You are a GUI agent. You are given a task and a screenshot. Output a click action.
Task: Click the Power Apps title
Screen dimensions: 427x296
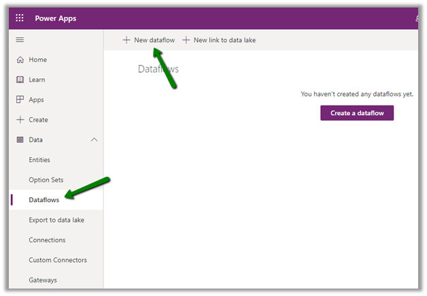tap(56, 18)
